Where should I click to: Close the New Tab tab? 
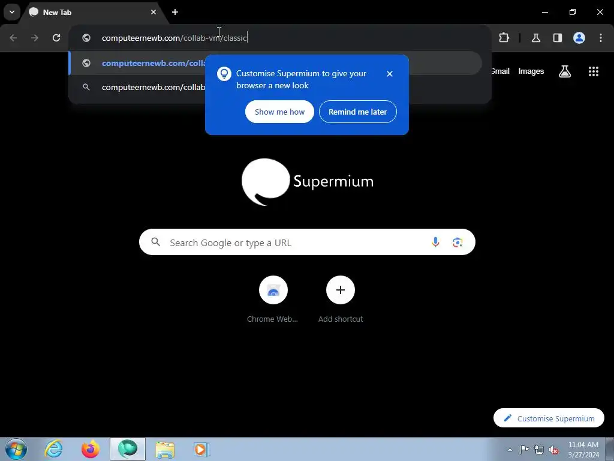[x=153, y=12]
